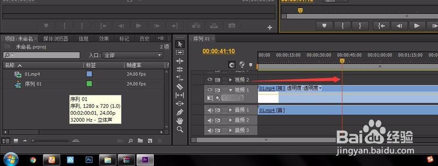This screenshot has height=166, width=438.
Task: Select the Pen tool
Action: (x=180, y=112)
